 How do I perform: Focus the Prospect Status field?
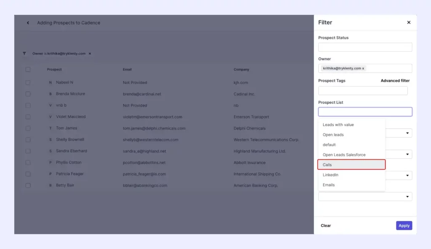point(365,47)
